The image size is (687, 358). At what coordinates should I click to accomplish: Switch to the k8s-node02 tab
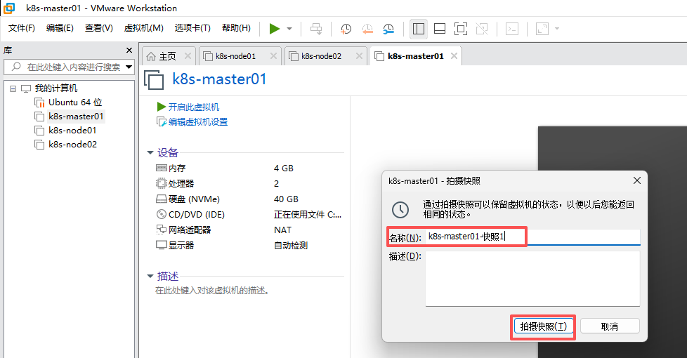321,56
